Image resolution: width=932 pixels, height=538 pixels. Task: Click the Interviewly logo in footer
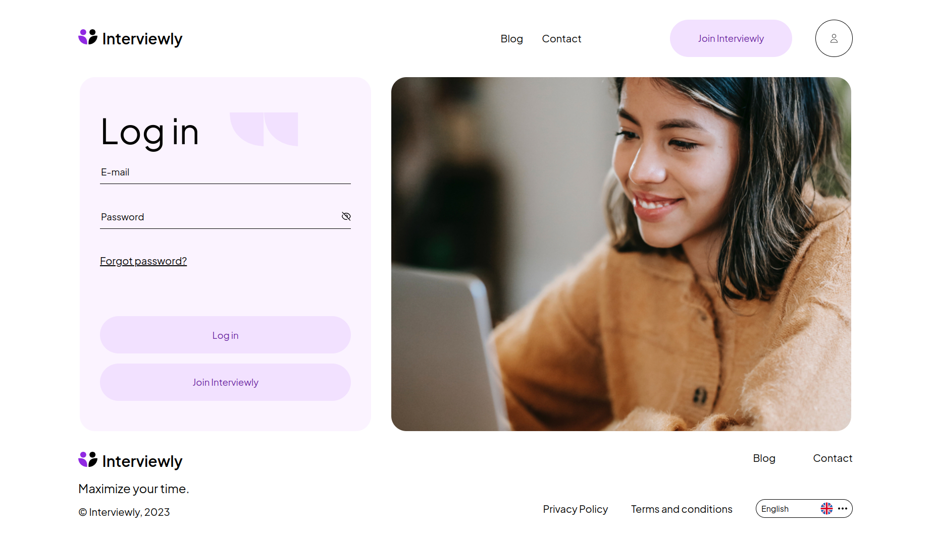tap(130, 460)
